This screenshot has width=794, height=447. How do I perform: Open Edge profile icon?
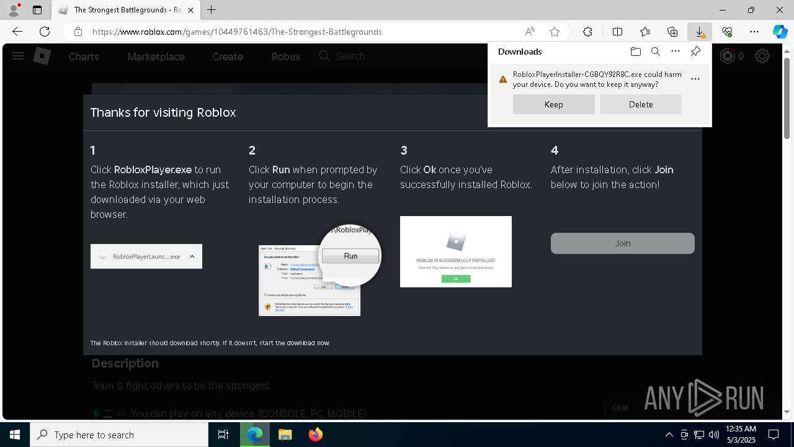coord(14,10)
